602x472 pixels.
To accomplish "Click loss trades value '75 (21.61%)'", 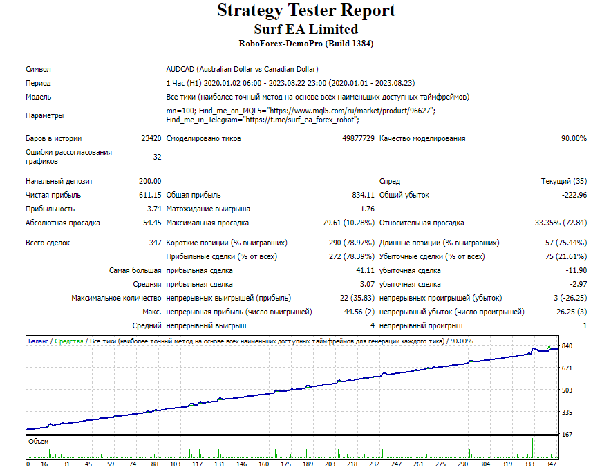I will tap(566, 256).
